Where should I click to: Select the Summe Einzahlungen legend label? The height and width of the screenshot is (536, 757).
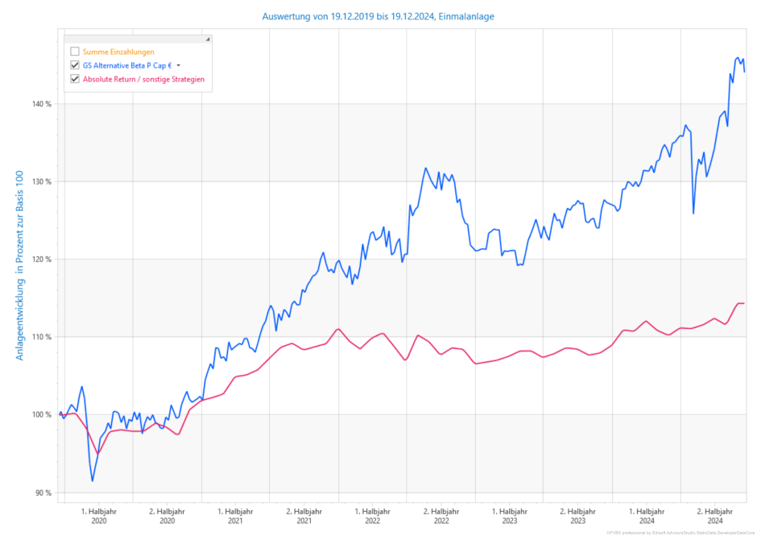coord(118,52)
